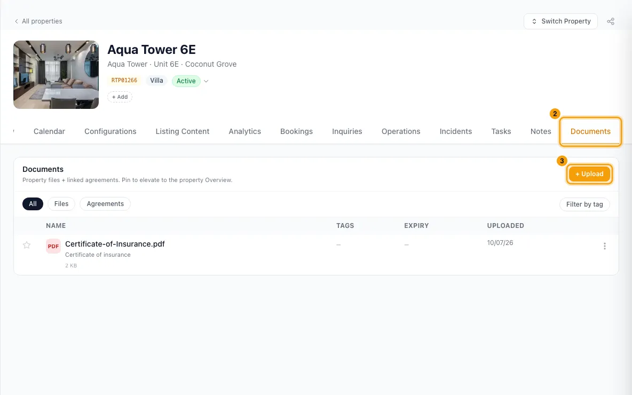This screenshot has width=632, height=395.
Task: Click the NAME column header
Action: (56, 226)
